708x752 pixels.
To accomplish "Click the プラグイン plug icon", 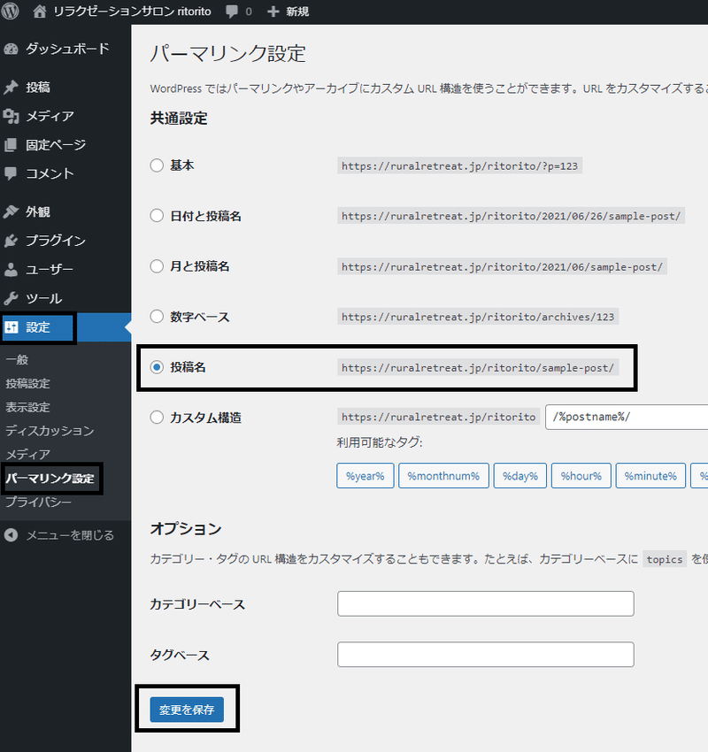I will click(11, 241).
